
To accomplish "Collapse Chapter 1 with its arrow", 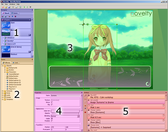I will tap(29, 20).
